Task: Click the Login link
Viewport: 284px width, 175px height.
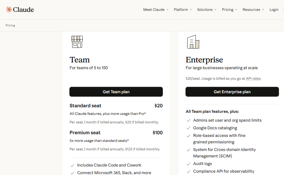Action: click(x=274, y=9)
